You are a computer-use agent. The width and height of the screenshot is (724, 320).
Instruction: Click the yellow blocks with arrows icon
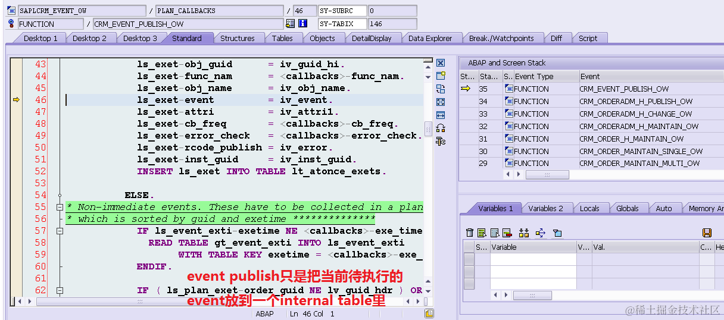[524, 233]
